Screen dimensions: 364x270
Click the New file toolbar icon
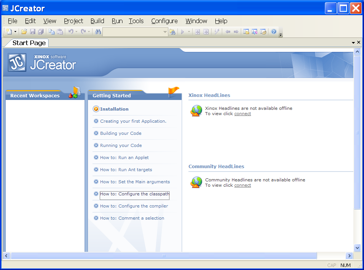(x=9, y=32)
